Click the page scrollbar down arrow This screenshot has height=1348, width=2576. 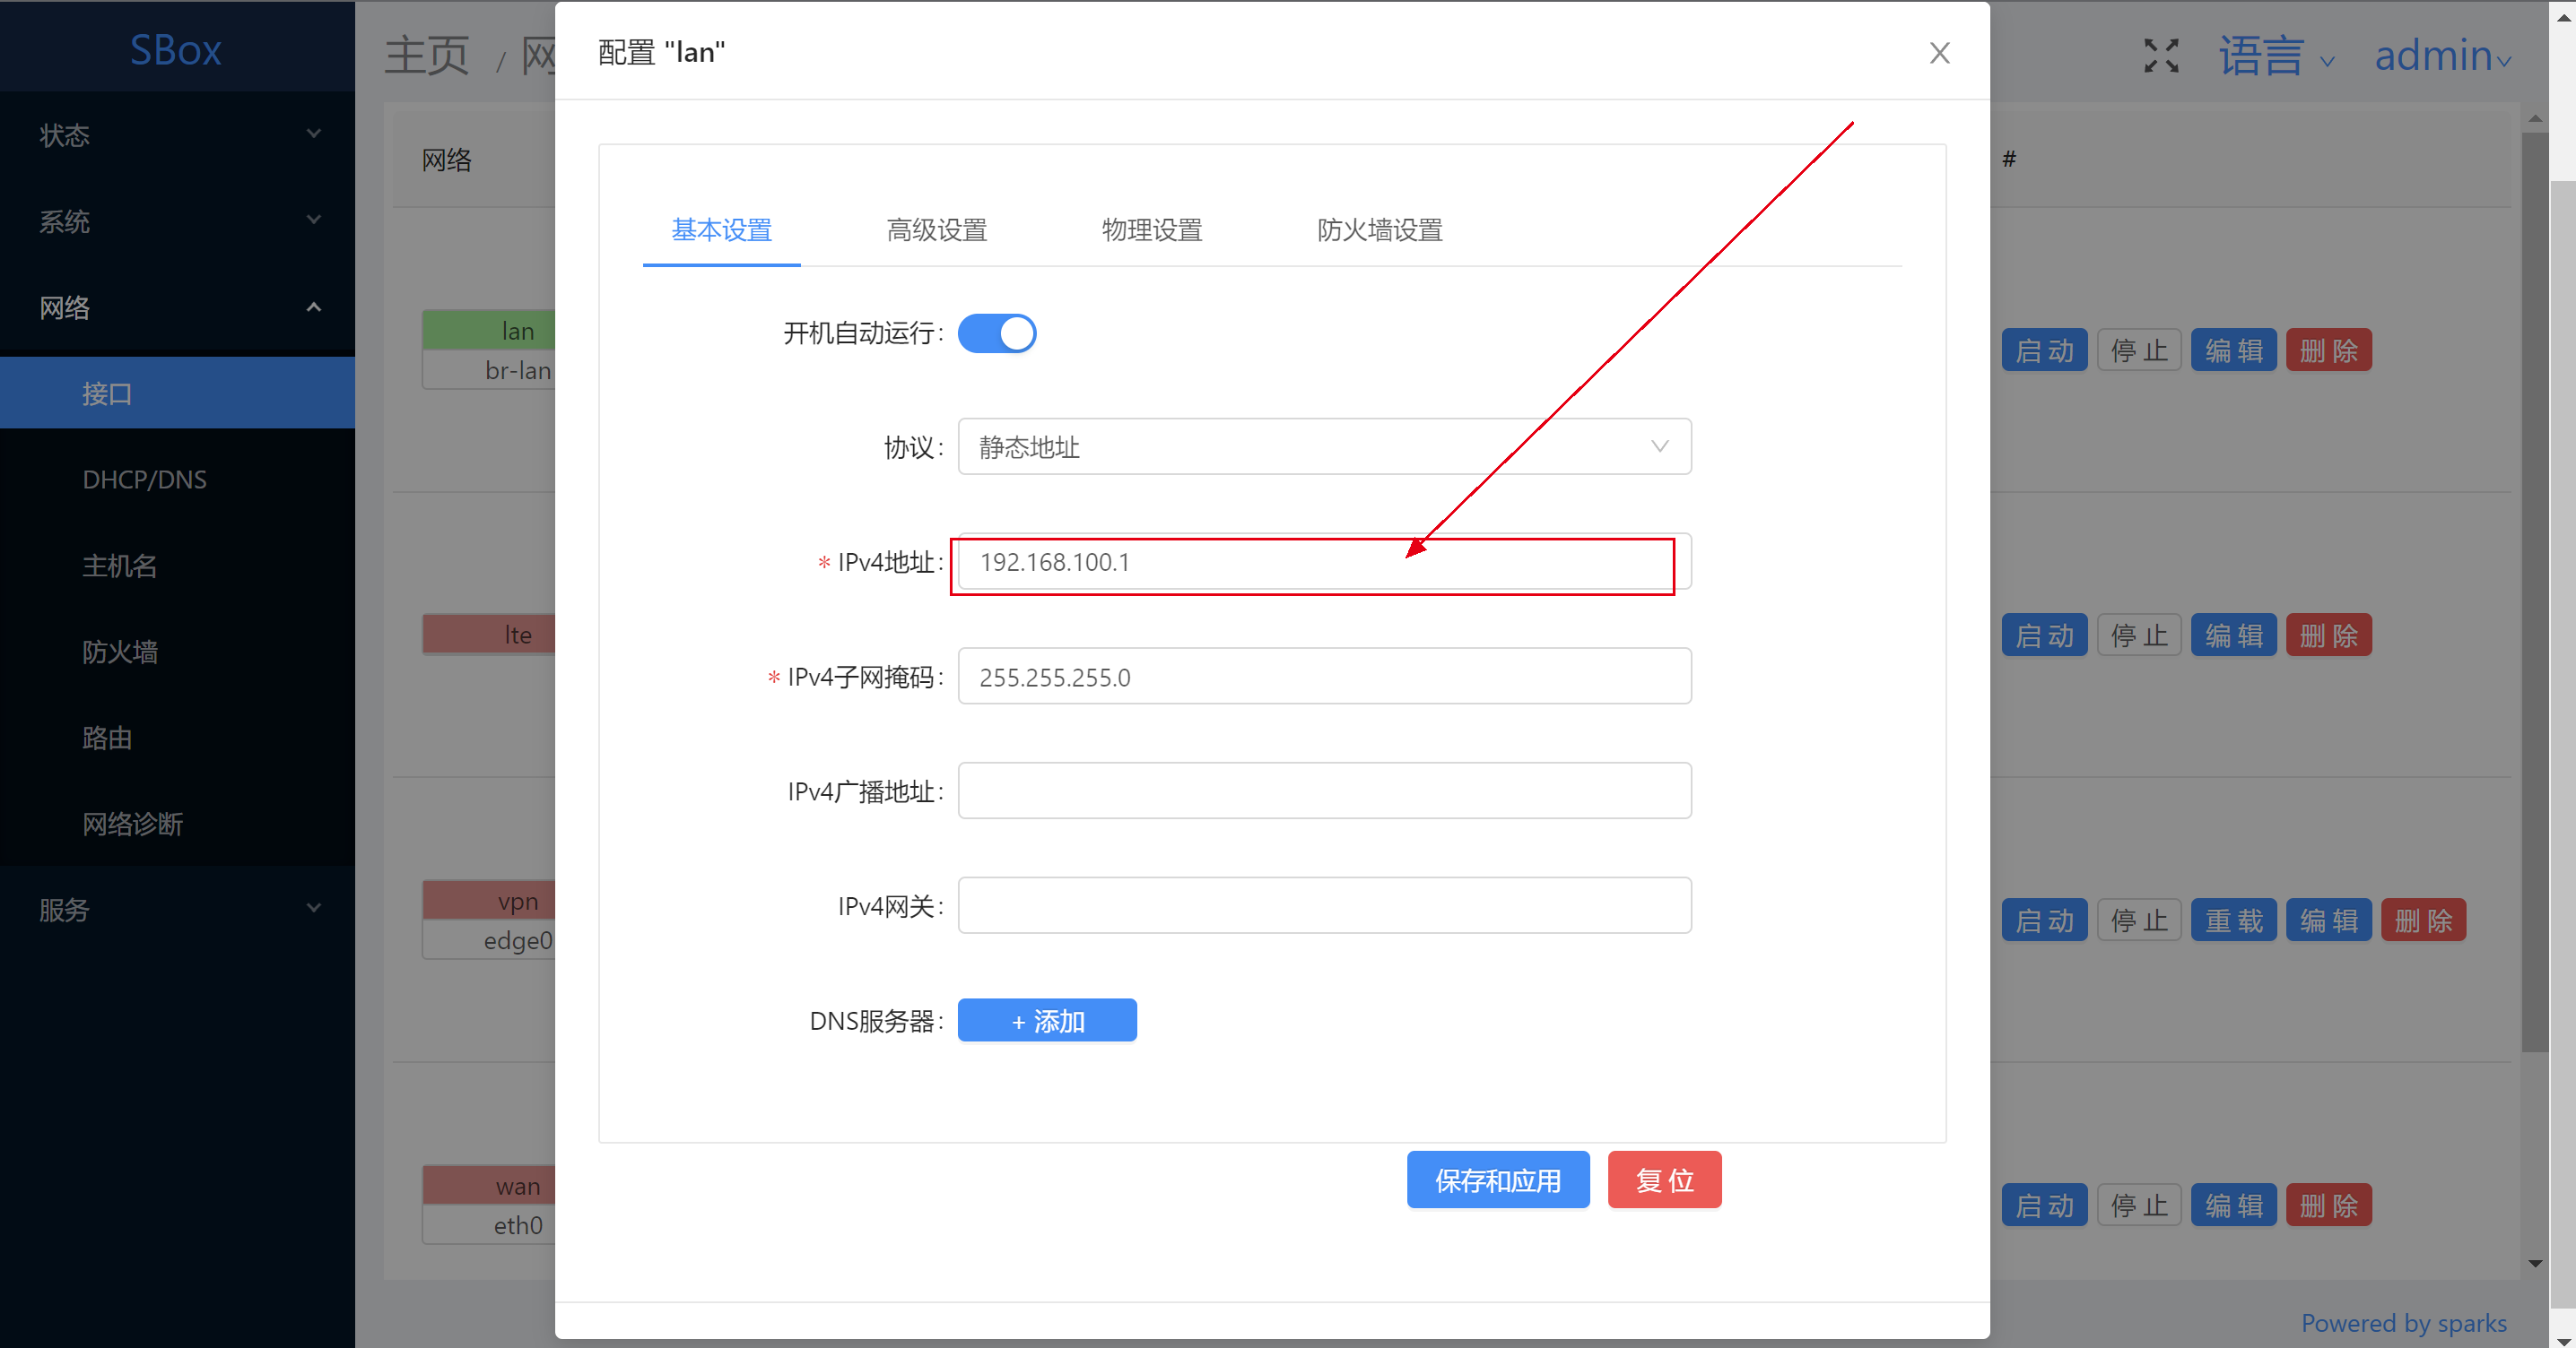coord(2563,1339)
